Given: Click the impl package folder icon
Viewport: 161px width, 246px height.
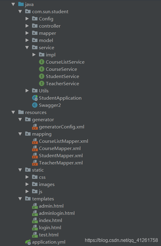Looking at the screenshot, I should pyautogui.click(x=42, y=55).
